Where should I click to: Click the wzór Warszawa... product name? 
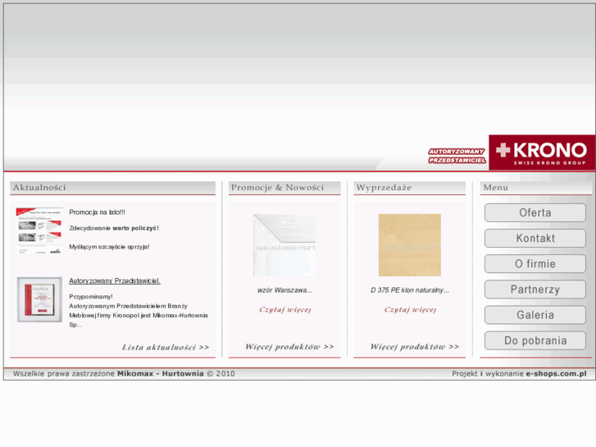(284, 290)
